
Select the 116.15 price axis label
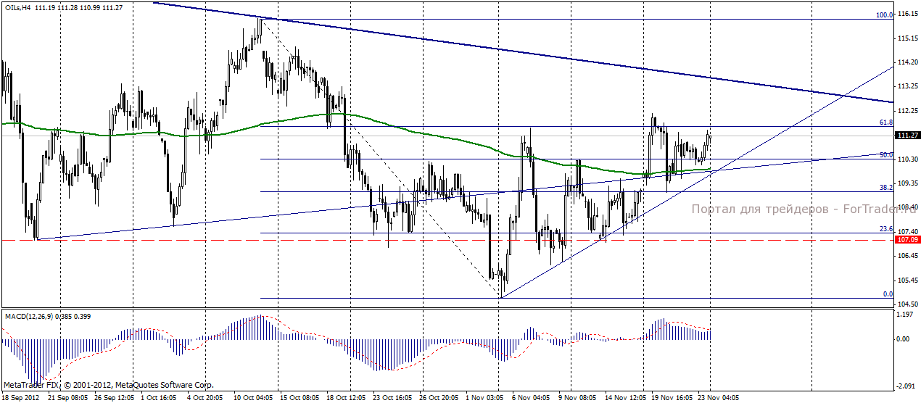pos(907,14)
